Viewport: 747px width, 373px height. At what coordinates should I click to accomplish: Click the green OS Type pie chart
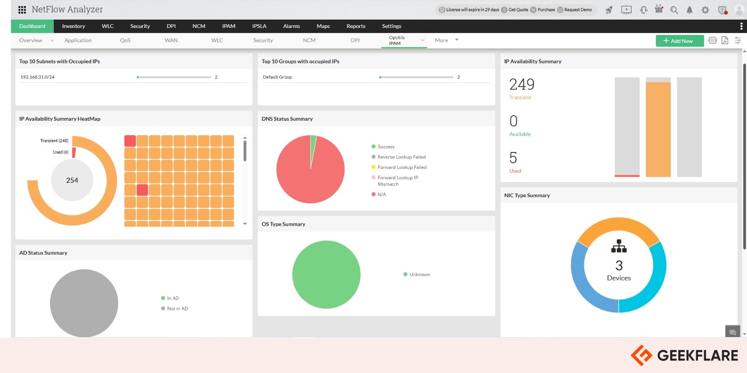(x=326, y=275)
